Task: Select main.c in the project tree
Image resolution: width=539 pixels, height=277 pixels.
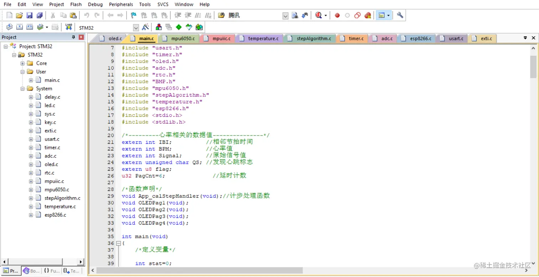Action: pyautogui.click(x=52, y=80)
